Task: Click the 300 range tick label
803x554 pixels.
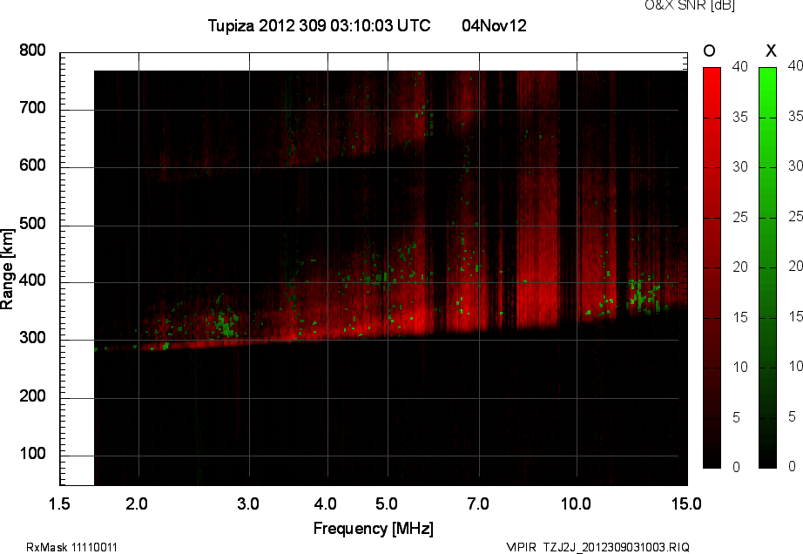Action: point(32,338)
